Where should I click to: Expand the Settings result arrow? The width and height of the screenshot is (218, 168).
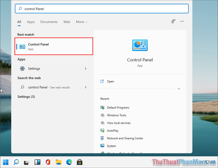86,68
